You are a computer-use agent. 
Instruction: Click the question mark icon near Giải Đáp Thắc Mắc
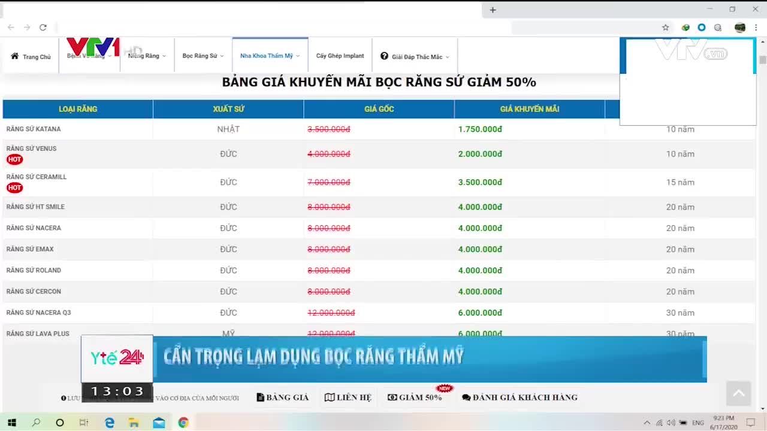pyautogui.click(x=384, y=56)
